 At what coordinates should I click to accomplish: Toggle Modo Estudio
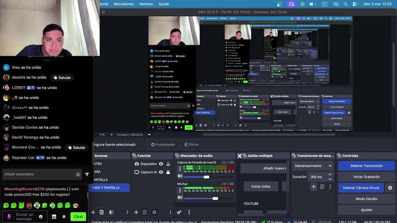tap(366, 199)
